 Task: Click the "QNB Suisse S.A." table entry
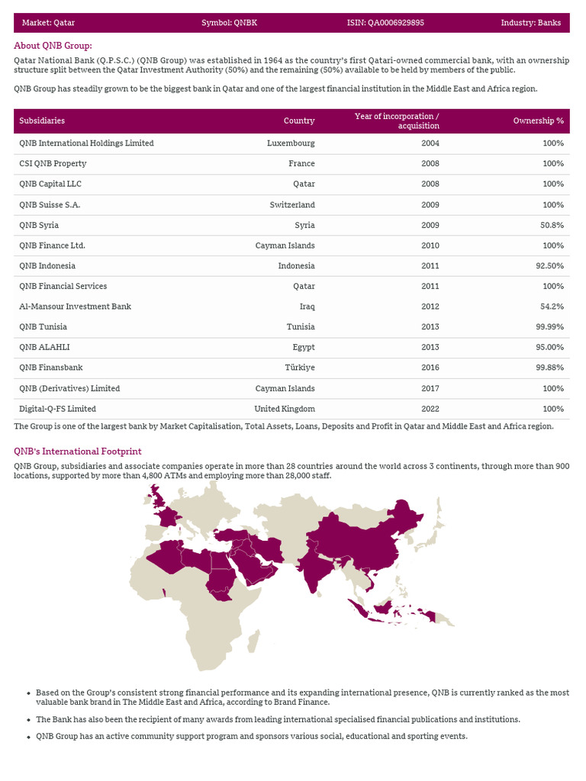point(50,205)
